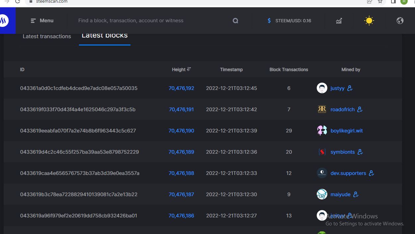The width and height of the screenshot is (415, 234).
Task: Click timestamp 2022-12-21T03:12:33
Action: coord(231,173)
